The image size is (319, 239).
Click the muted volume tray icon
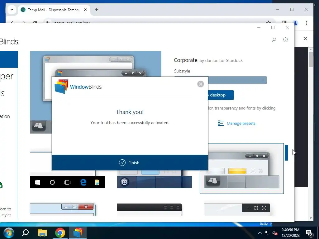pos(275,233)
